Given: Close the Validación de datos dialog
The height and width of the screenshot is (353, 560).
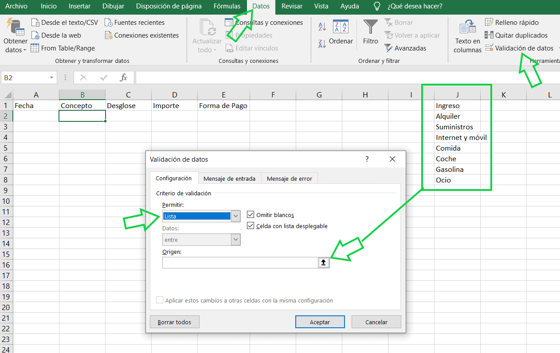Looking at the screenshot, I should 392,159.
